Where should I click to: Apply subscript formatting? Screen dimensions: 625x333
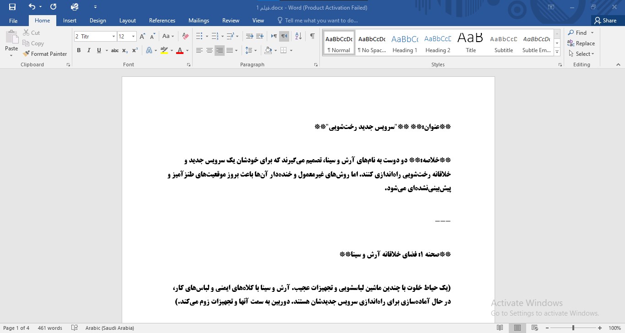pos(124,50)
